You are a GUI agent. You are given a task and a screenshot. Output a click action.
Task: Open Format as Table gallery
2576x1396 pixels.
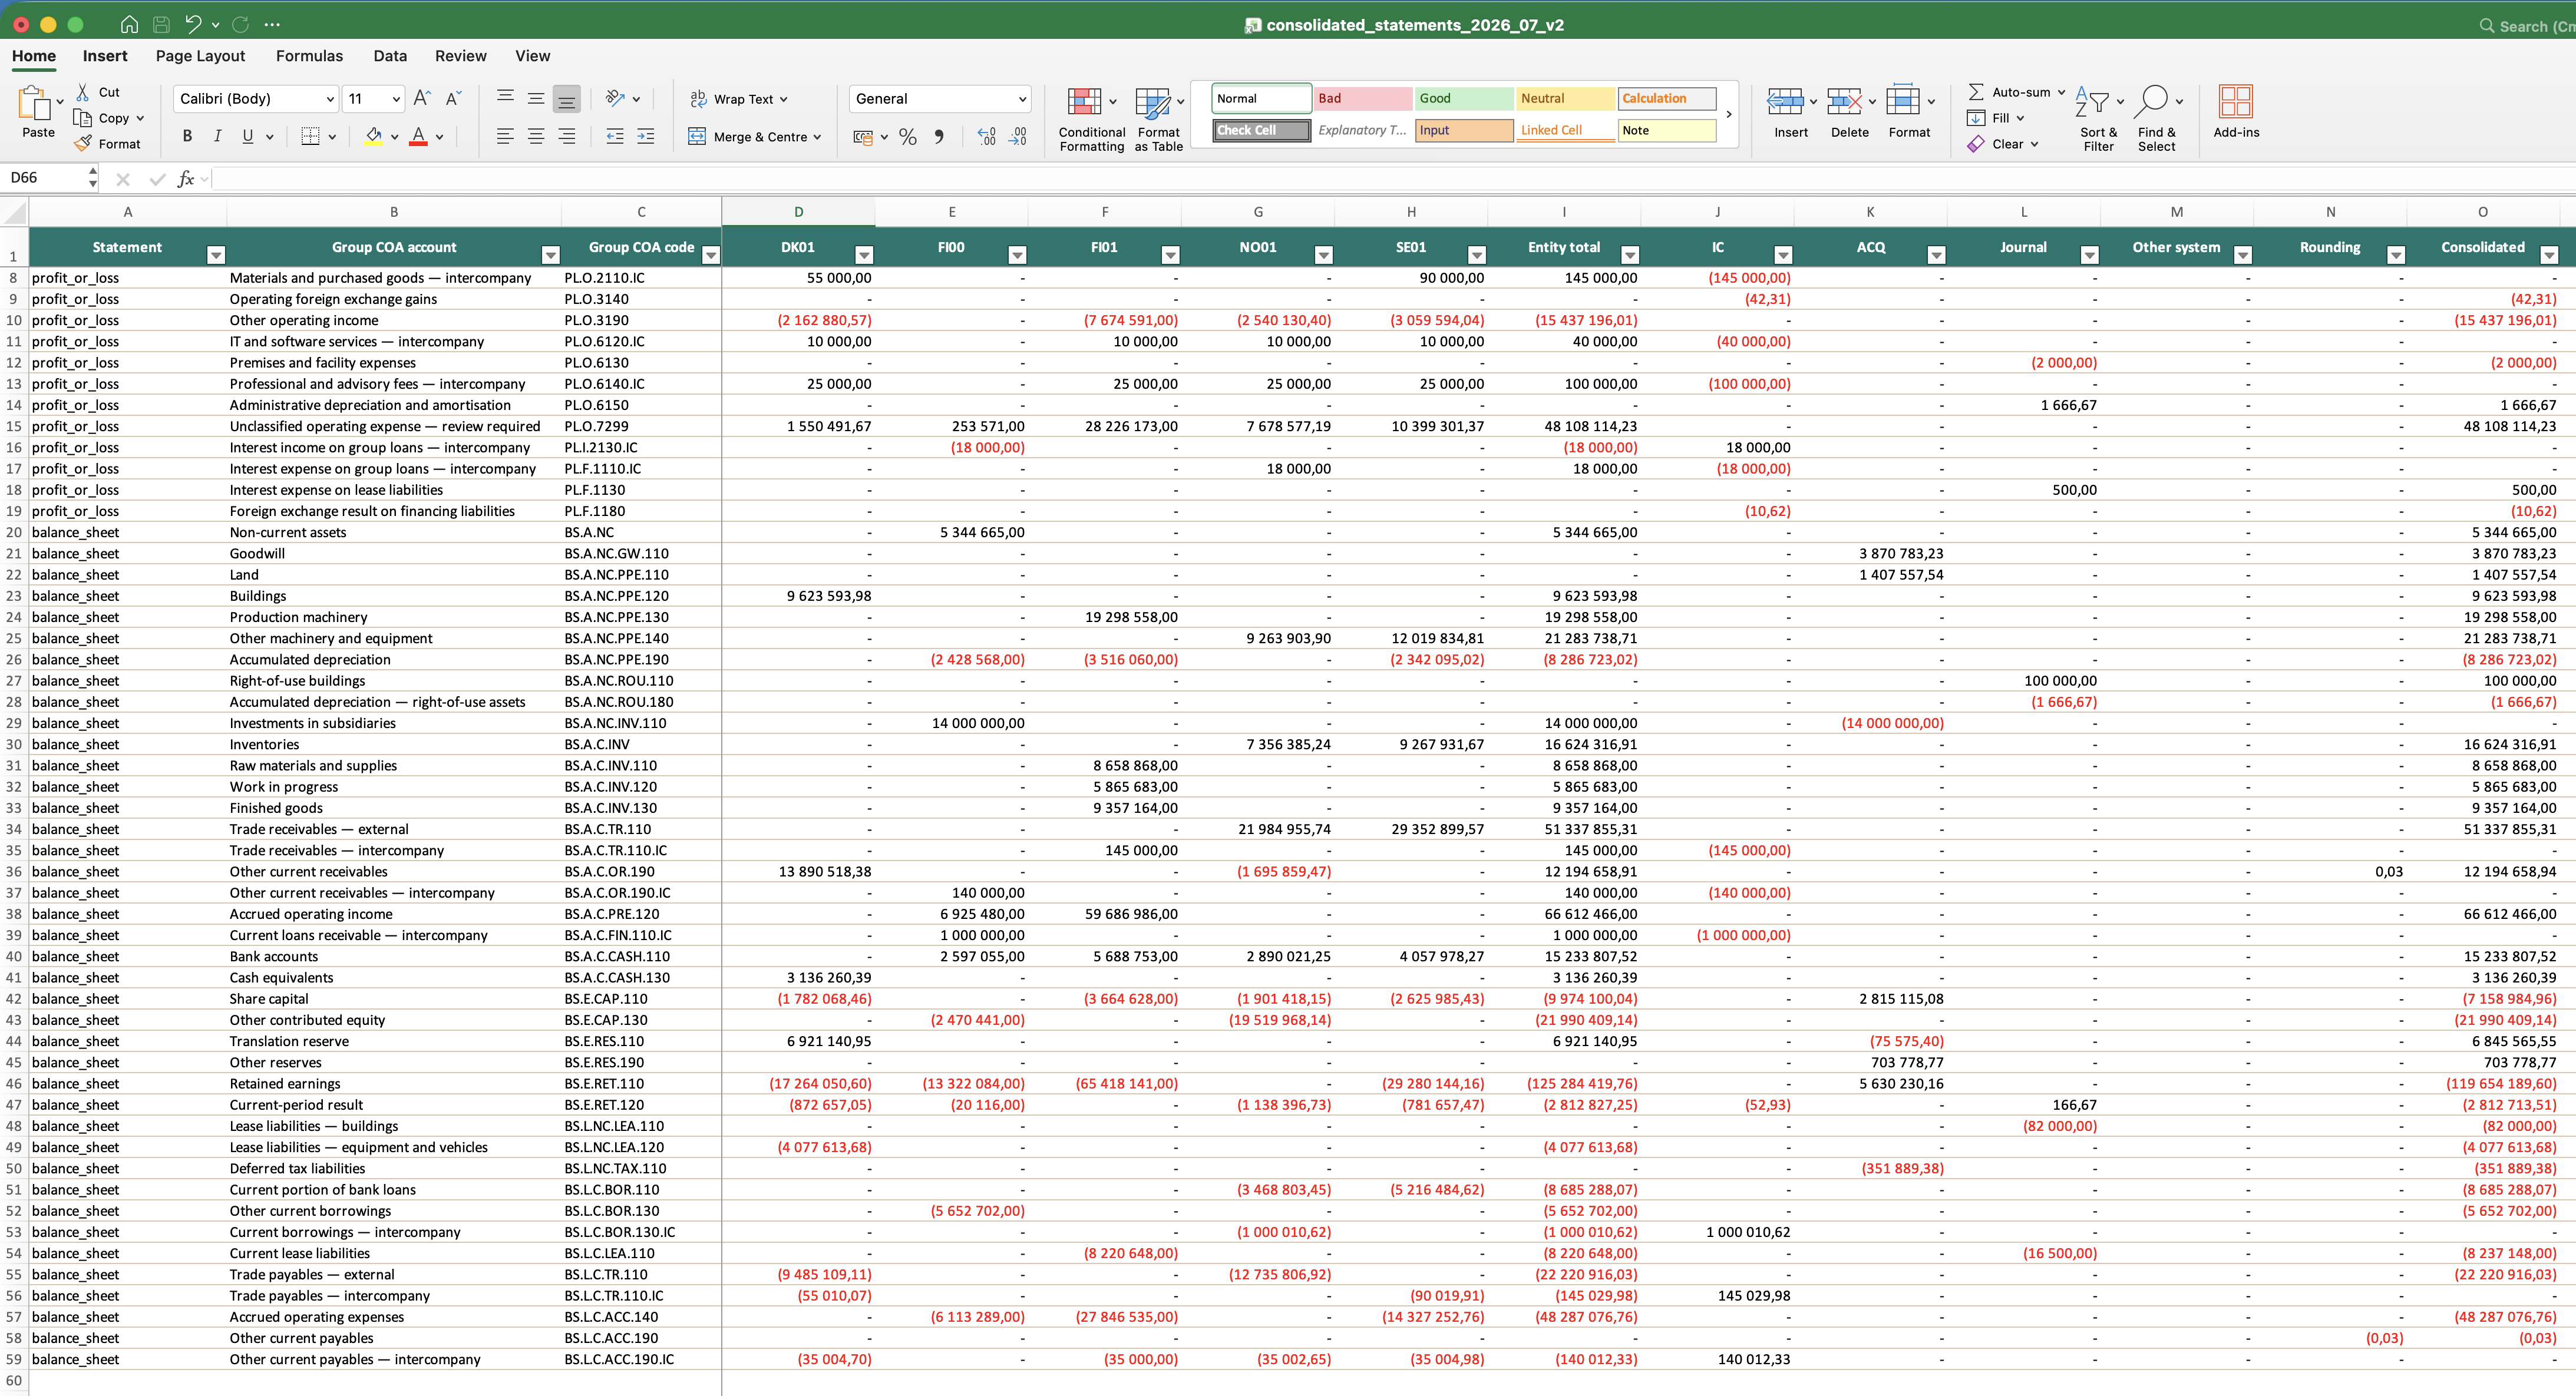pos(1159,119)
